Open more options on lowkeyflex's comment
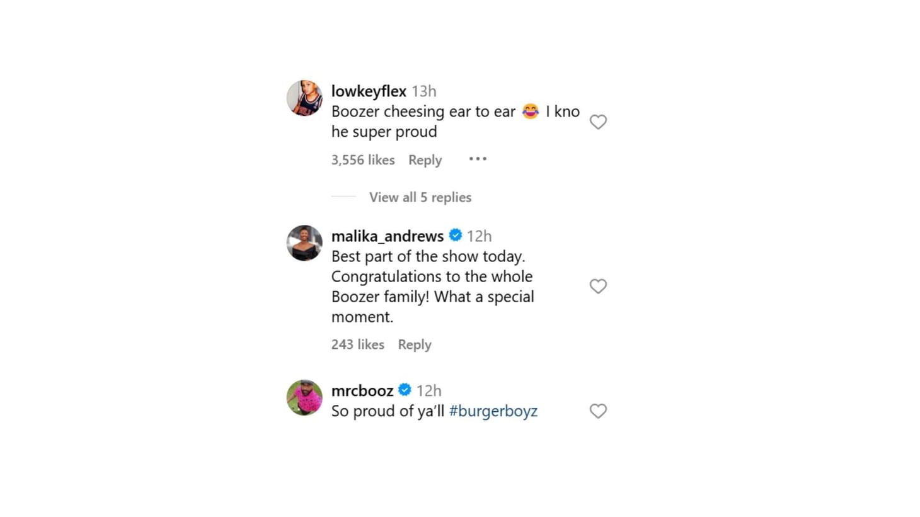The height and width of the screenshot is (517, 920). pyautogui.click(x=478, y=159)
